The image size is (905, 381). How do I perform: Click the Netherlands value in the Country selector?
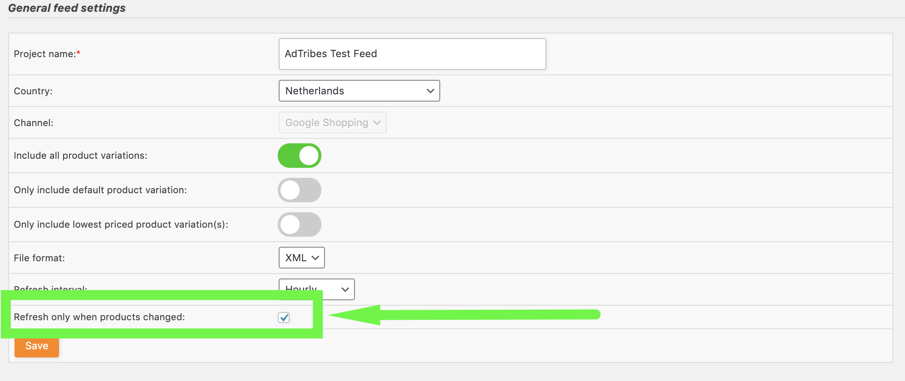click(314, 91)
